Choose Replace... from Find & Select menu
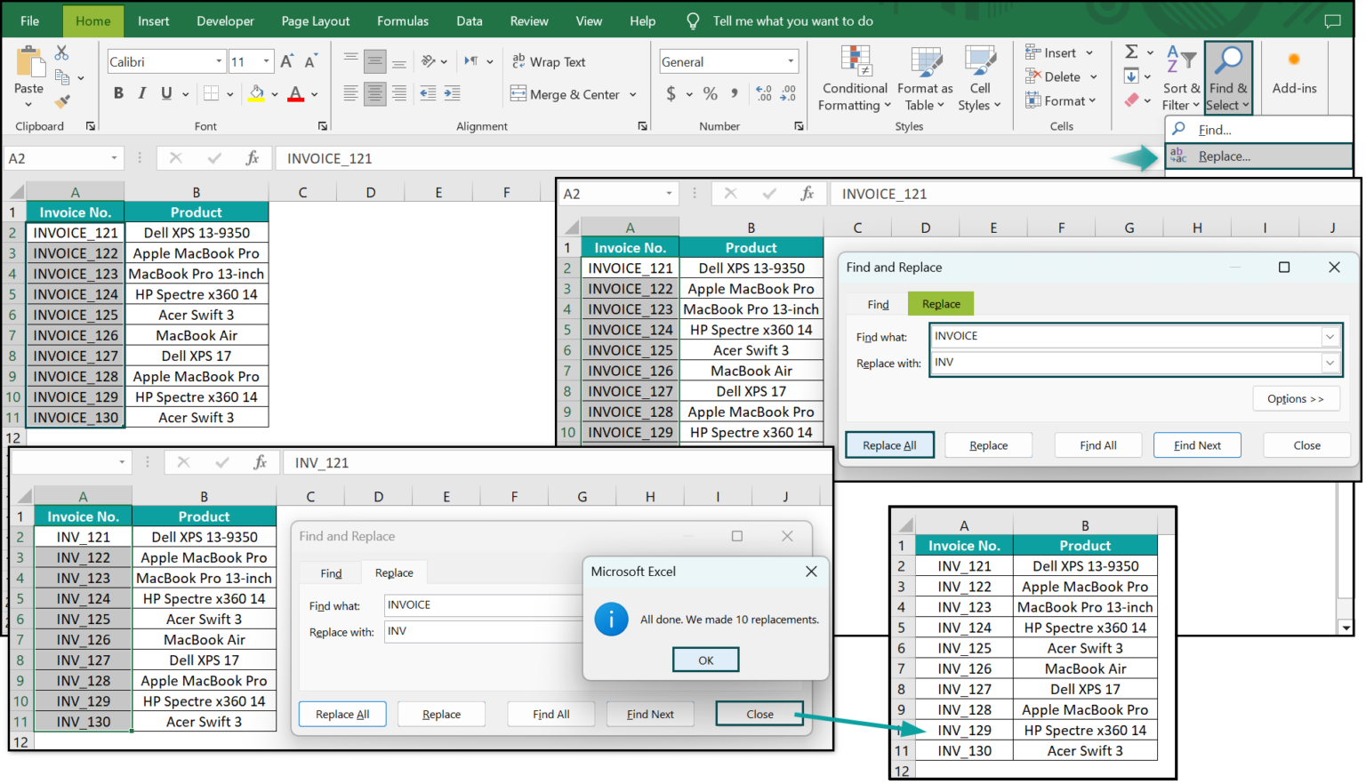 pyautogui.click(x=1224, y=156)
